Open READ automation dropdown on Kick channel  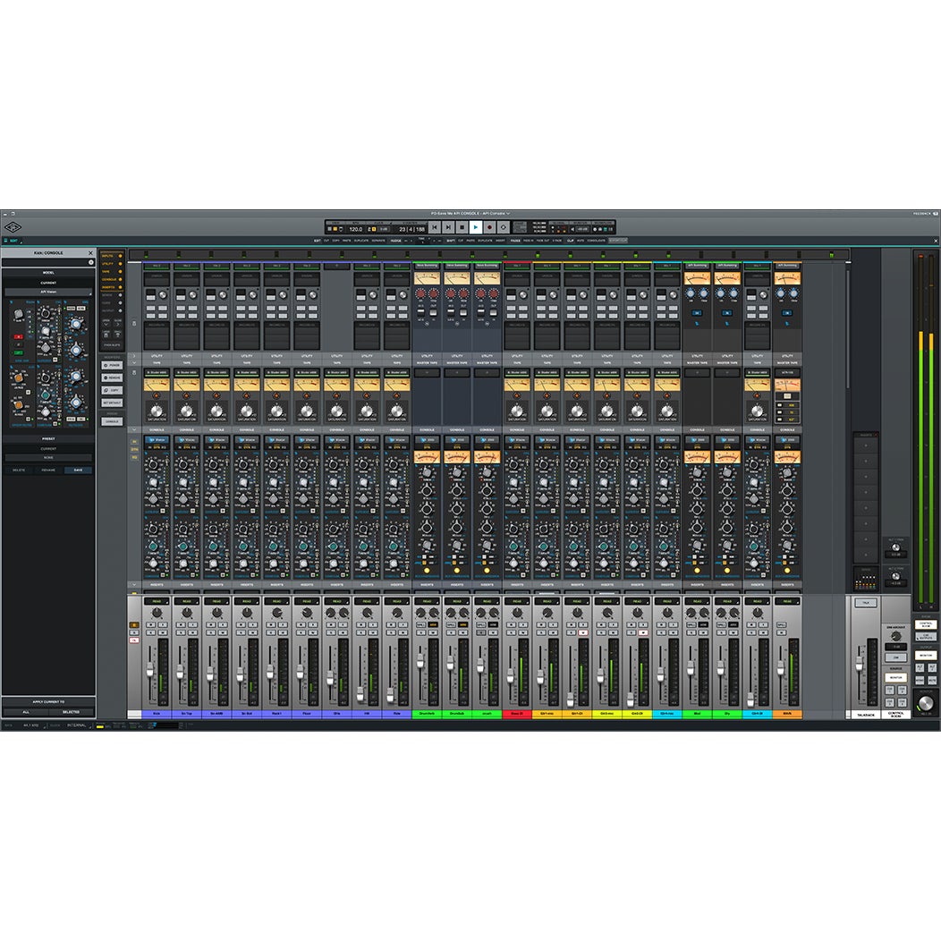click(x=157, y=601)
